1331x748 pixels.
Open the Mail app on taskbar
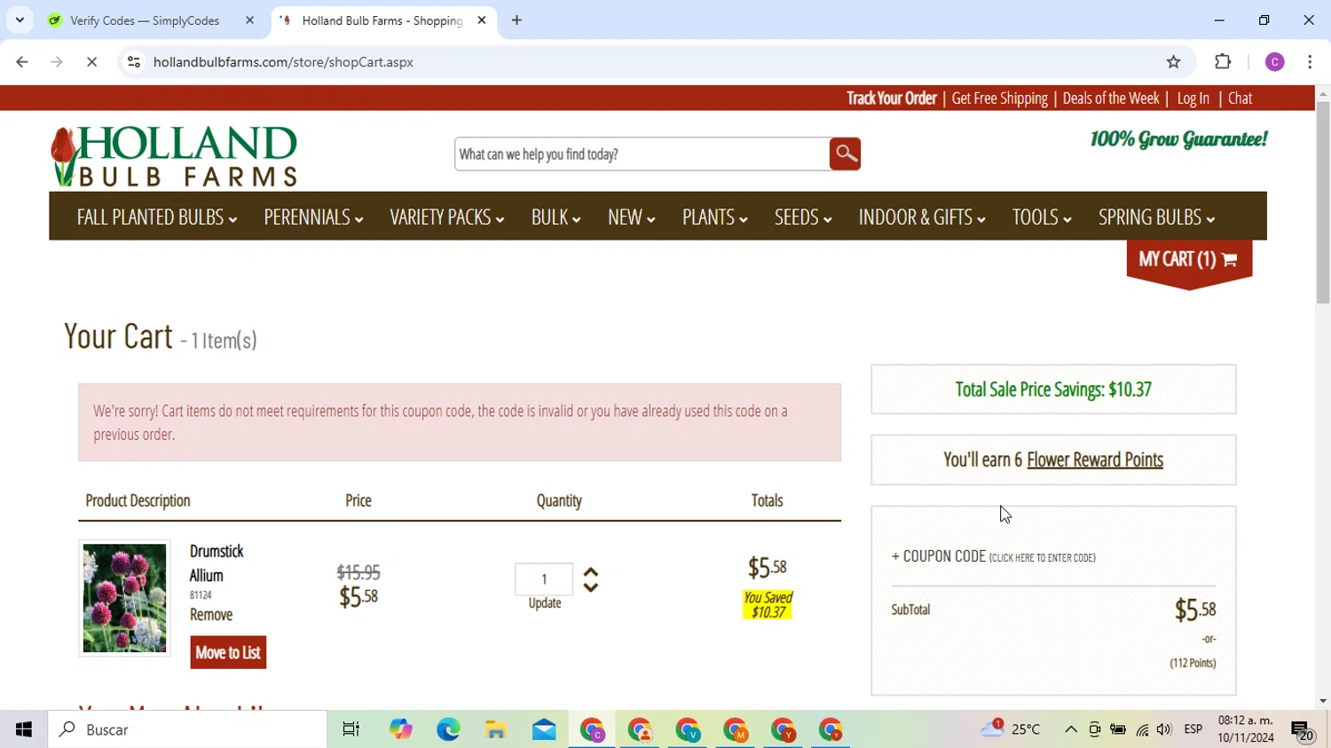(544, 729)
